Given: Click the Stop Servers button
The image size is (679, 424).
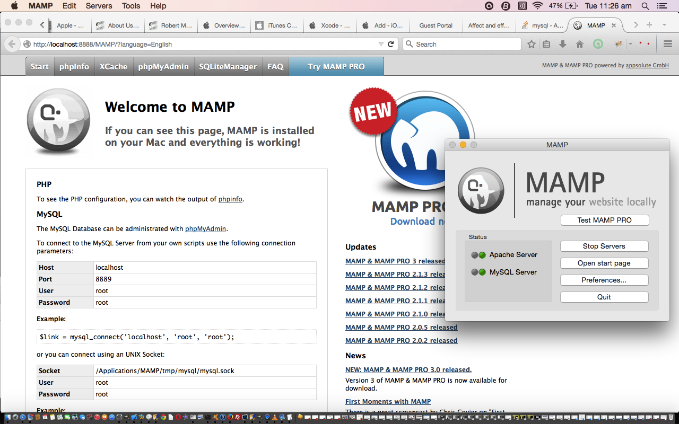Looking at the screenshot, I should tap(604, 246).
